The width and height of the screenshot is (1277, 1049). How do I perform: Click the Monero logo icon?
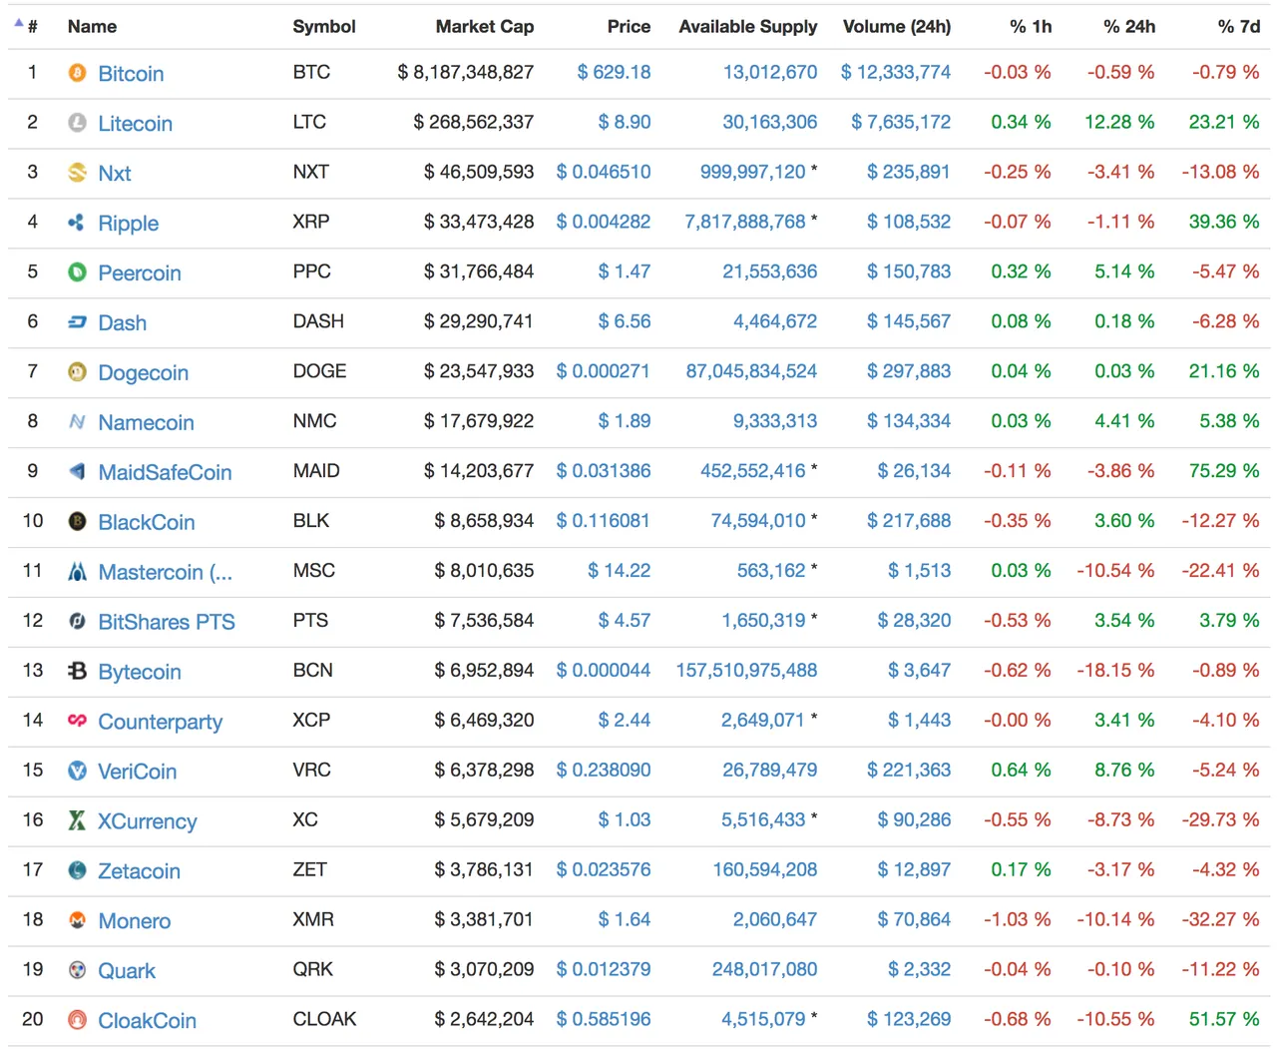[x=77, y=920]
